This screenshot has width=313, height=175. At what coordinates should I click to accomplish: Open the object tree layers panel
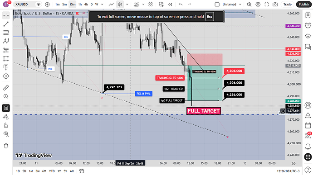308,36
